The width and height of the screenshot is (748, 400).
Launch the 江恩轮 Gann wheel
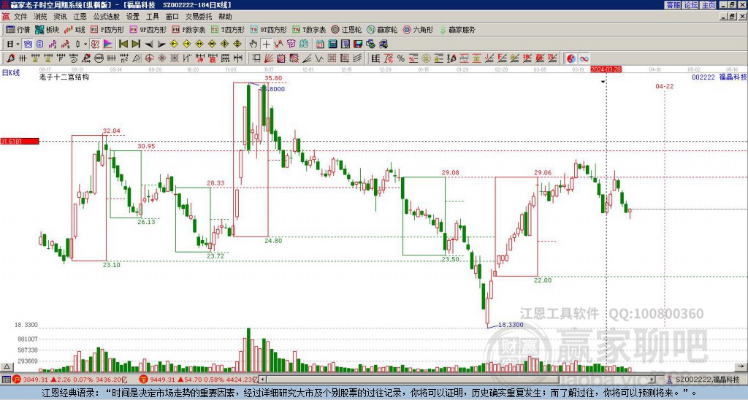click(x=347, y=29)
